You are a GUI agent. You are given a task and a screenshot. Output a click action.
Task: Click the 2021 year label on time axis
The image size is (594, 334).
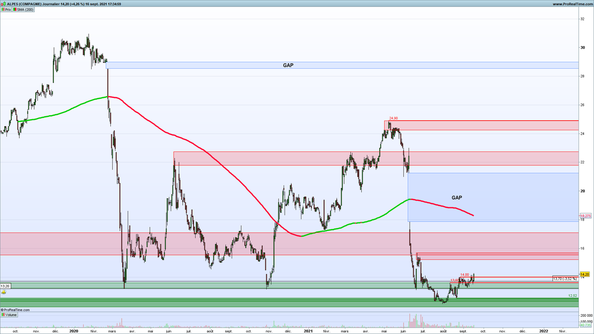308,331
